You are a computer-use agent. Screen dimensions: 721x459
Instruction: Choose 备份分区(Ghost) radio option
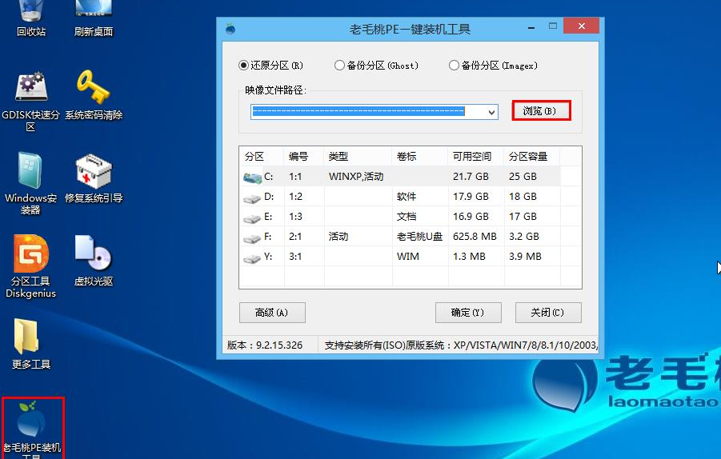377,66
